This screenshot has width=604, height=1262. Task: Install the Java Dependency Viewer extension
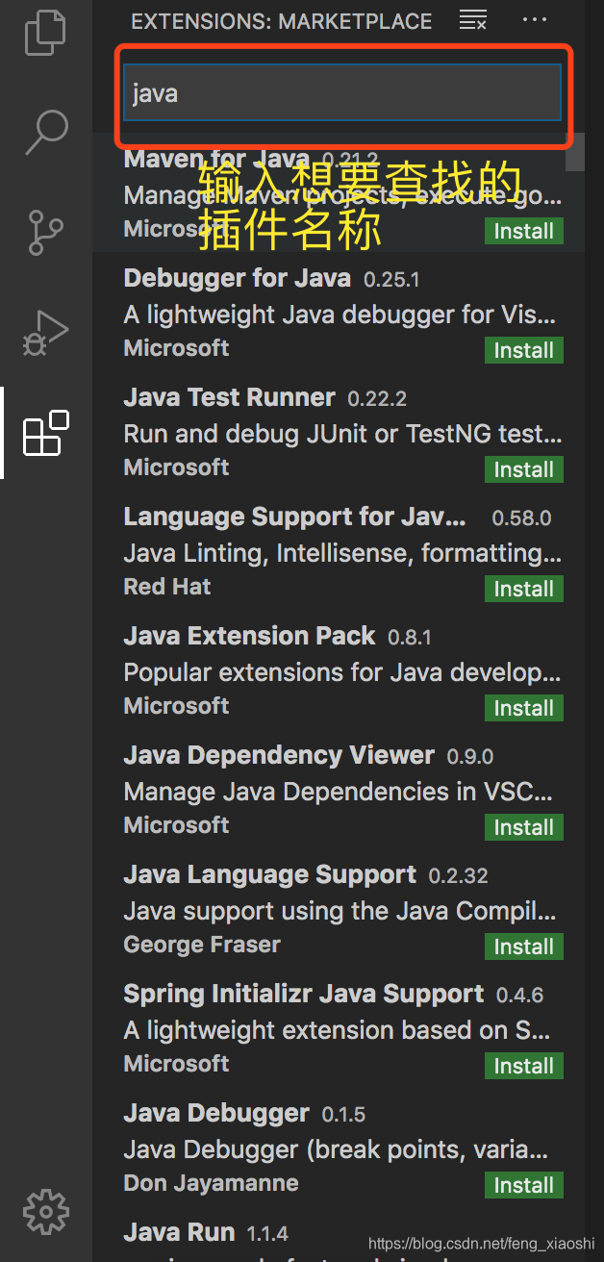[x=524, y=827]
